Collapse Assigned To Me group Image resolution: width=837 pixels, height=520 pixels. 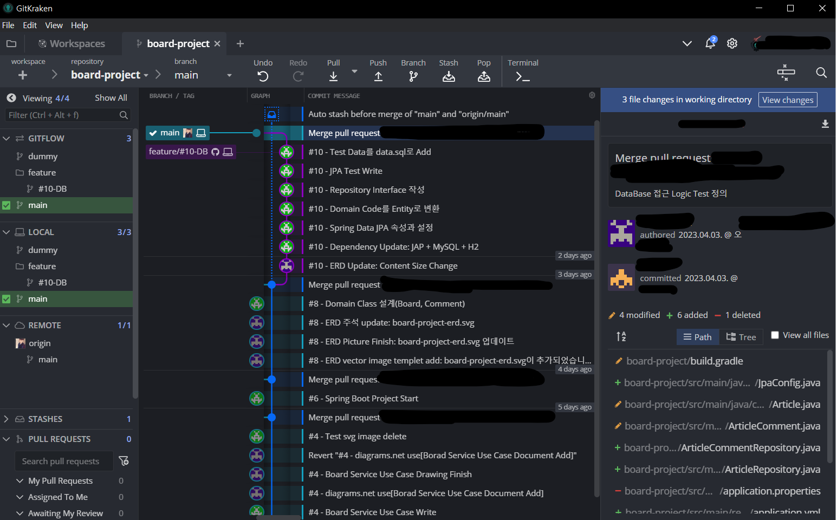pos(20,497)
